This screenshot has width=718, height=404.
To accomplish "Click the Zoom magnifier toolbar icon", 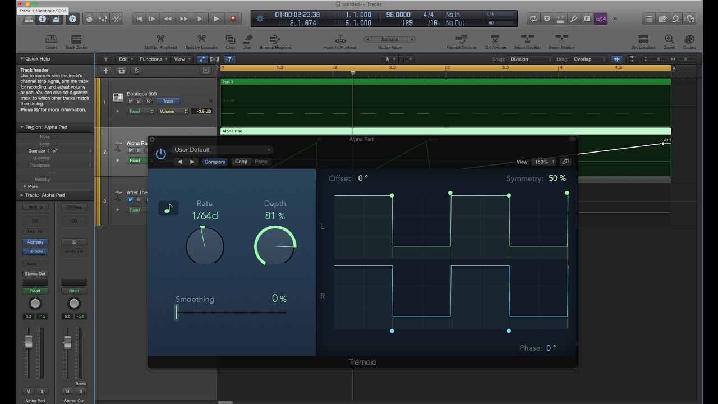I will click(x=669, y=39).
